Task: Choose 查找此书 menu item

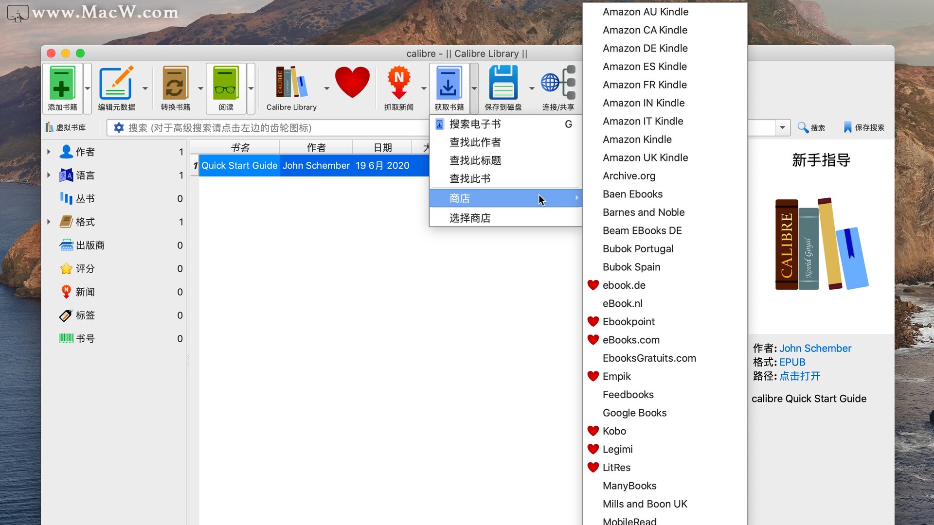Action: [506, 179]
